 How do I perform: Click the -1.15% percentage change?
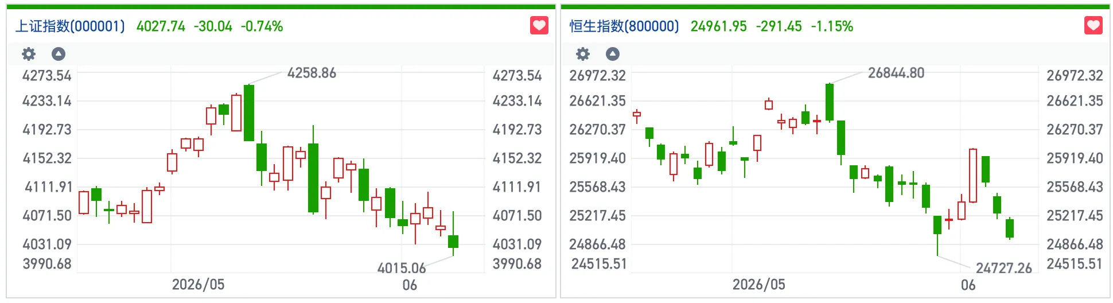pos(832,26)
